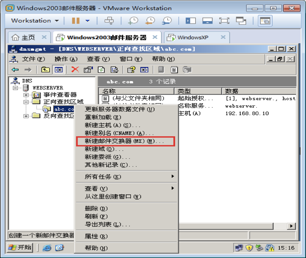Click the new record document toolbar icon
Image resolution: width=306 pixels, height=258 pixels.
[x=161, y=69]
